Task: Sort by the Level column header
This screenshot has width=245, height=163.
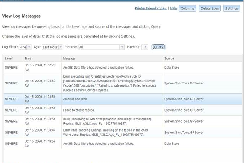Action: pyautogui.click(x=9, y=58)
